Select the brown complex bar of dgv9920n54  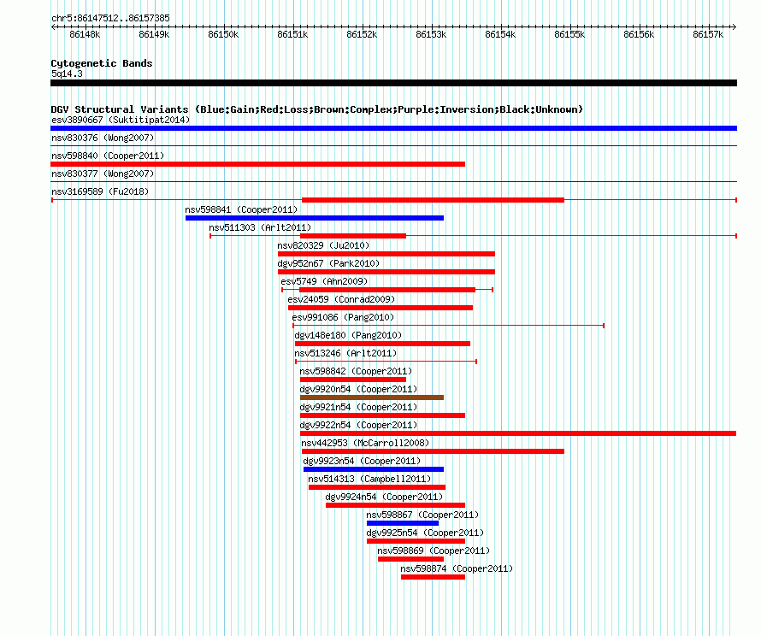372,397
